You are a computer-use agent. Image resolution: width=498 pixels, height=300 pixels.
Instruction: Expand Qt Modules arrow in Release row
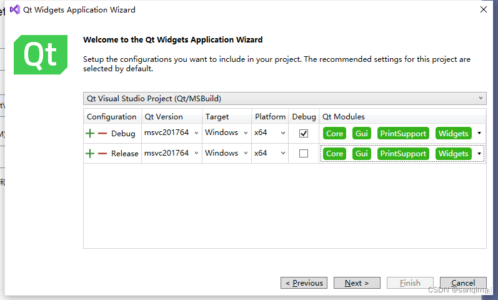[x=479, y=154]
